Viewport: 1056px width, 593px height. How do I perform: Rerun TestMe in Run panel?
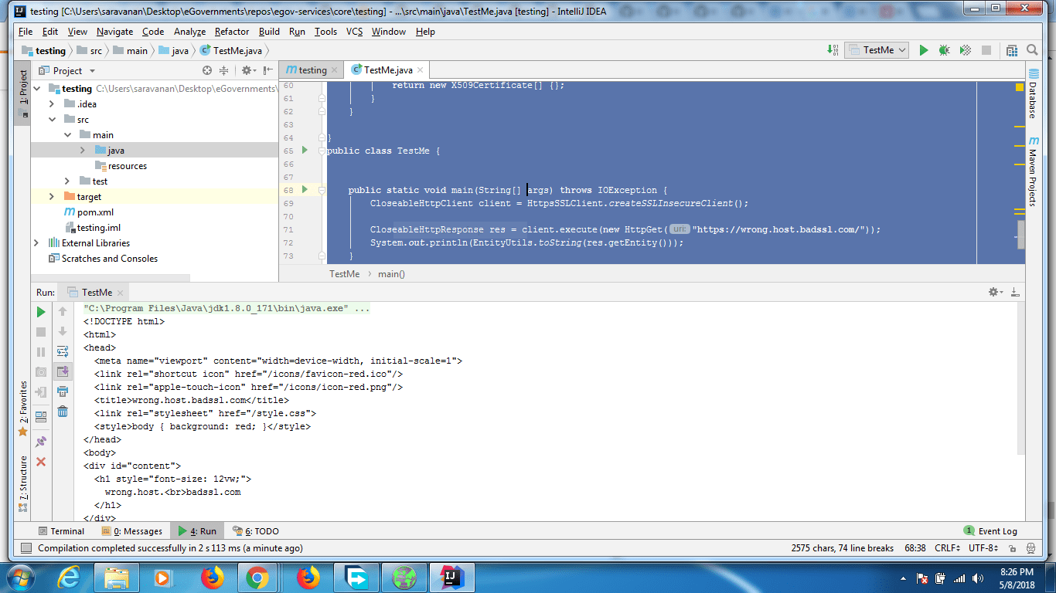click(41, 312)
